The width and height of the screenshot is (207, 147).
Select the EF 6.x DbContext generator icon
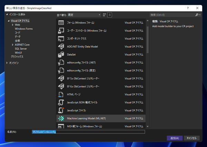(x=61, y=87)
